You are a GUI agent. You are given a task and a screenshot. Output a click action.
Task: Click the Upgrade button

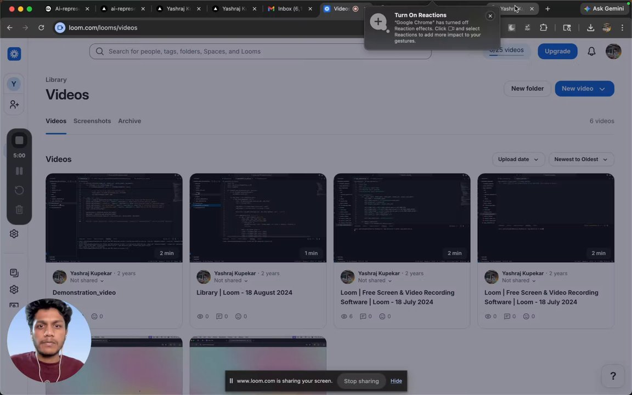pos(557,51)
